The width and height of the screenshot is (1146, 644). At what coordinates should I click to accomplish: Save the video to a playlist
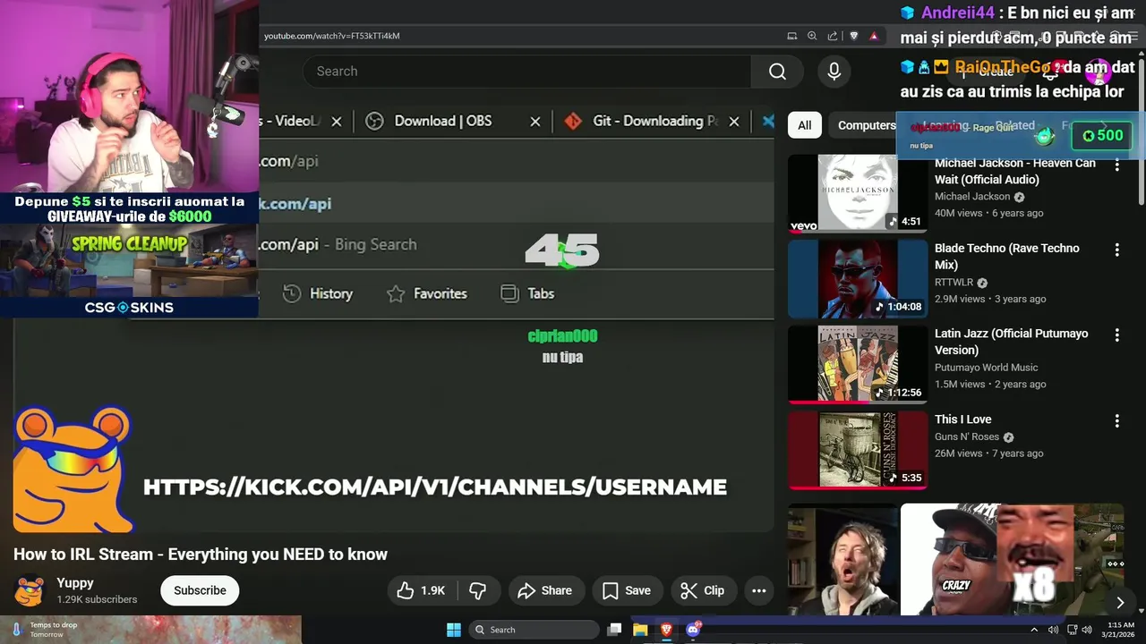click(627, 590)
